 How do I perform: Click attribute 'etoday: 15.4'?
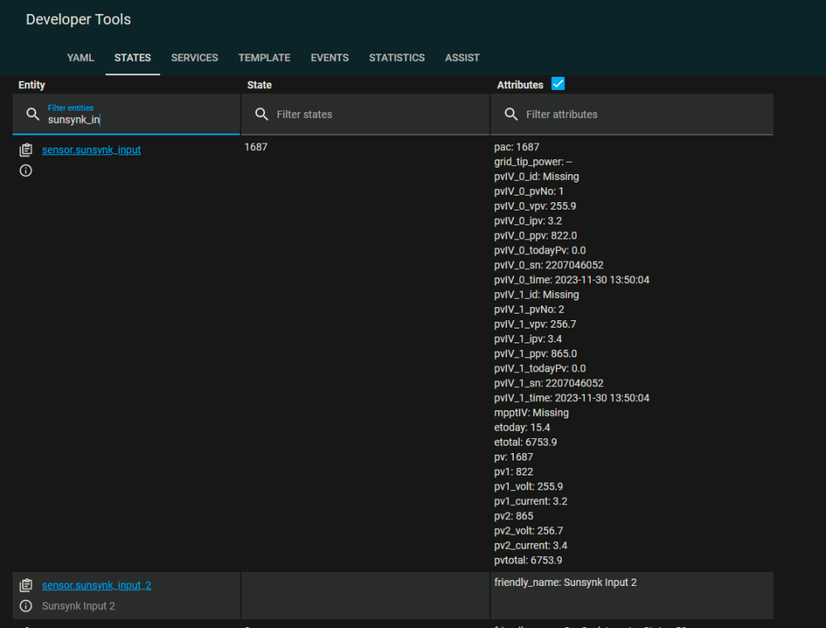point(522,427)
